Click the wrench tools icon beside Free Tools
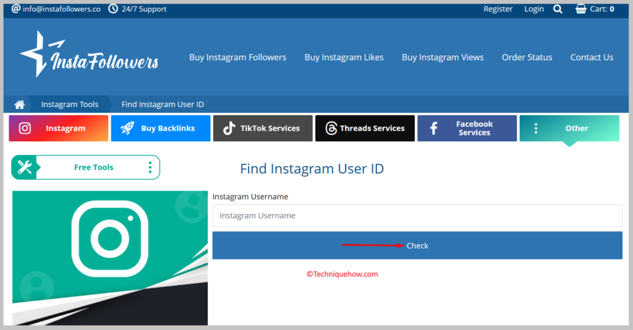This screenshot has width=633, height=330. click(x=25, y=167)
